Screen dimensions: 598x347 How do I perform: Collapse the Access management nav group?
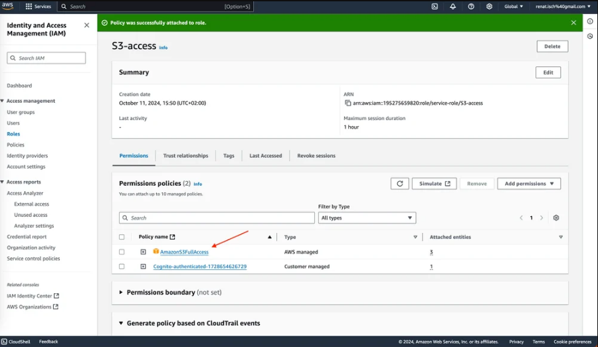coord(2,101)
